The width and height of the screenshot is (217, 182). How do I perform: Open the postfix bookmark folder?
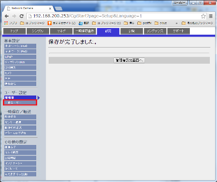(145, 23)
